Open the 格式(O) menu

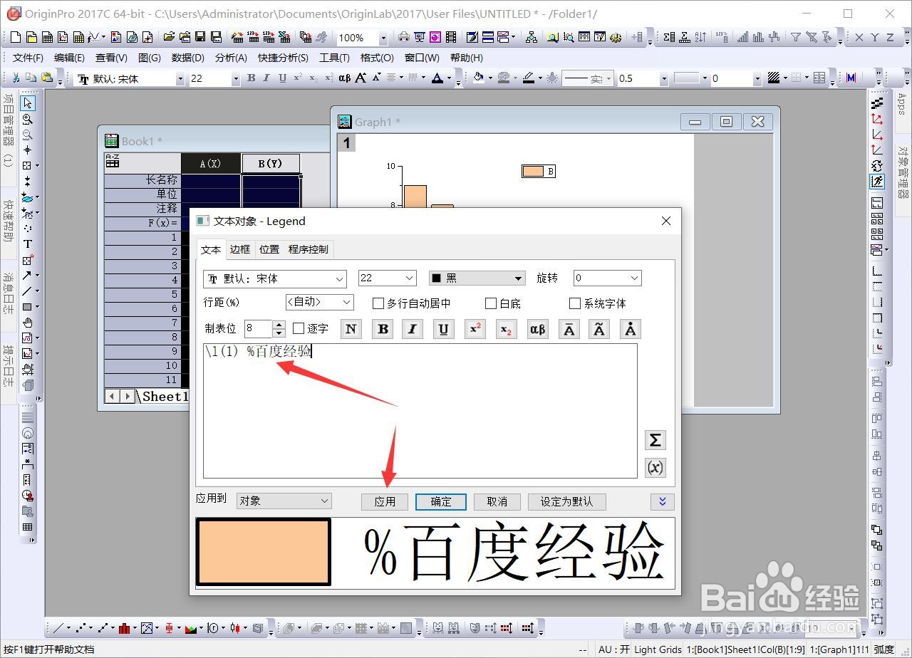[377, 58]
